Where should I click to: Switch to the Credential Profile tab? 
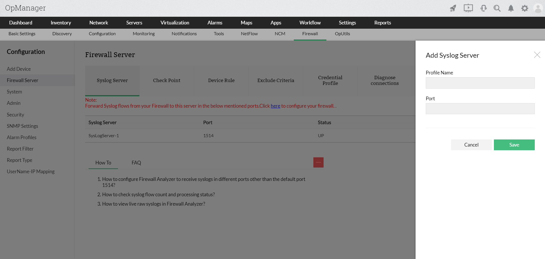(x=330, y=81)
